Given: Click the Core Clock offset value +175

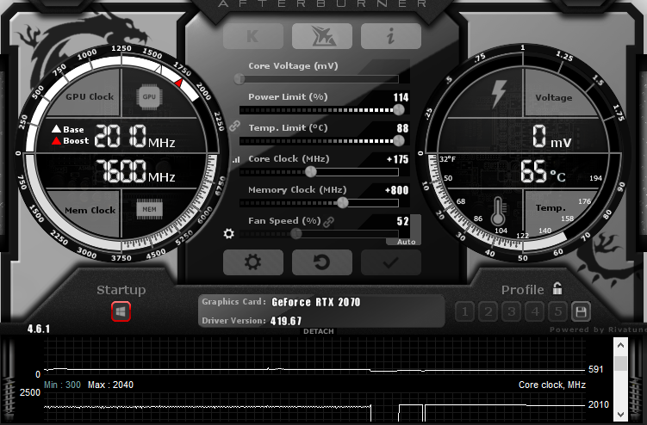Looking at the screenshot, I should pyautogui.click(x=397, y=159).
